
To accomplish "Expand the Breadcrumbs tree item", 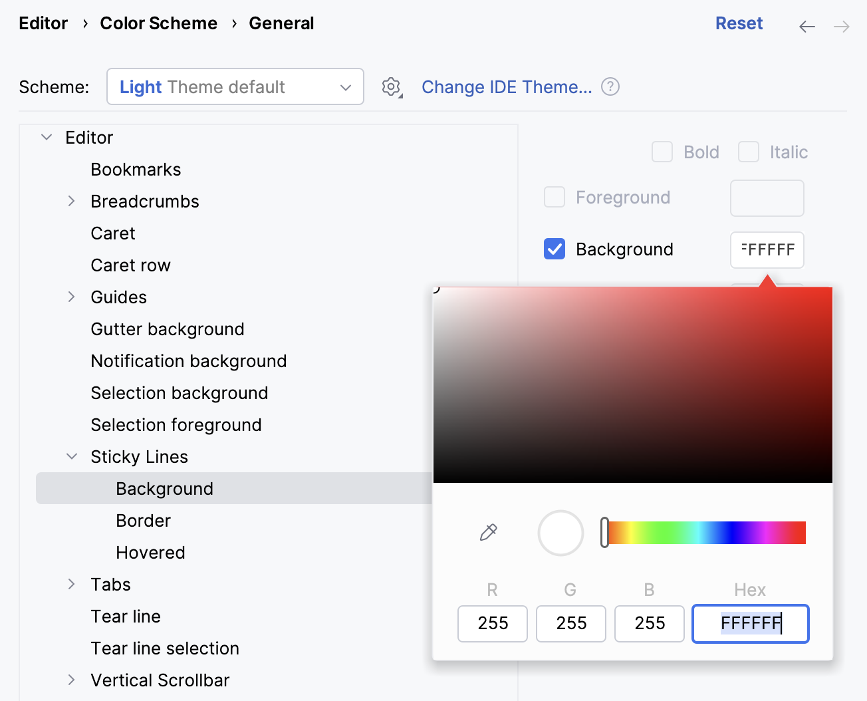I will coord(71,201).
